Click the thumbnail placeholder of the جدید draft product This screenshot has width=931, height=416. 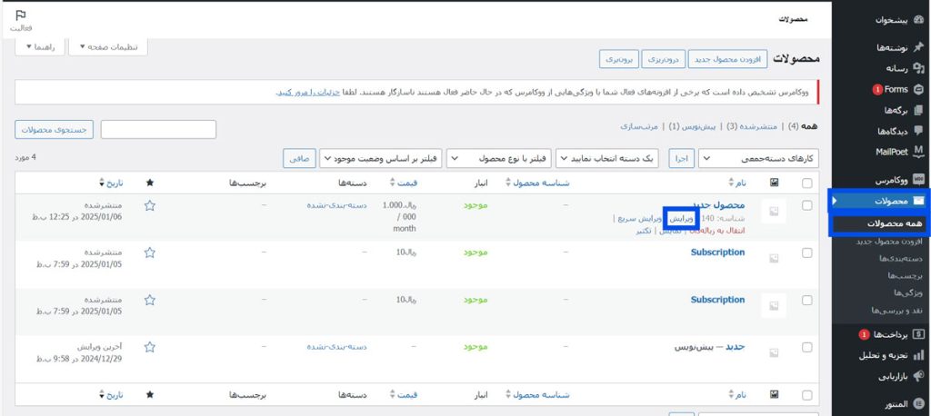(774, 352)
